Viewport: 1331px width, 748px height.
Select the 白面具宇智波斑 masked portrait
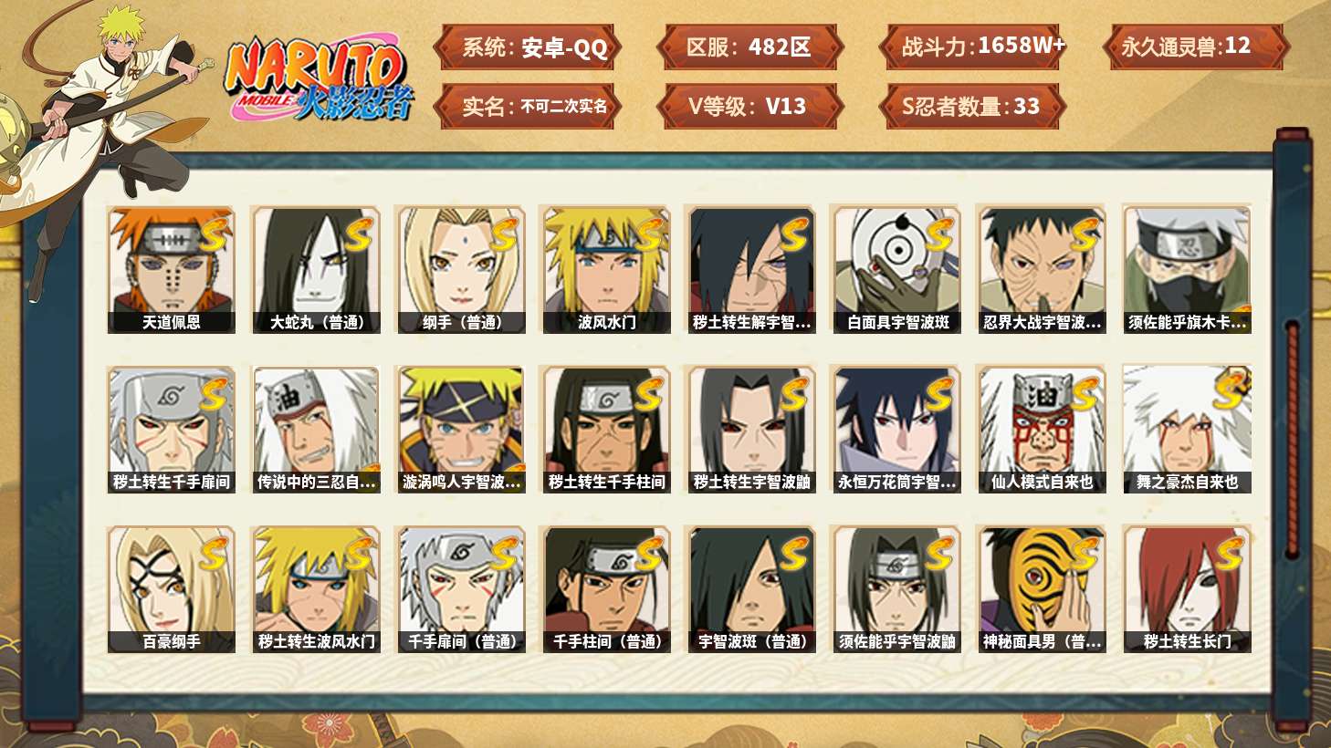pyautogui.click(x=896, y=269)
